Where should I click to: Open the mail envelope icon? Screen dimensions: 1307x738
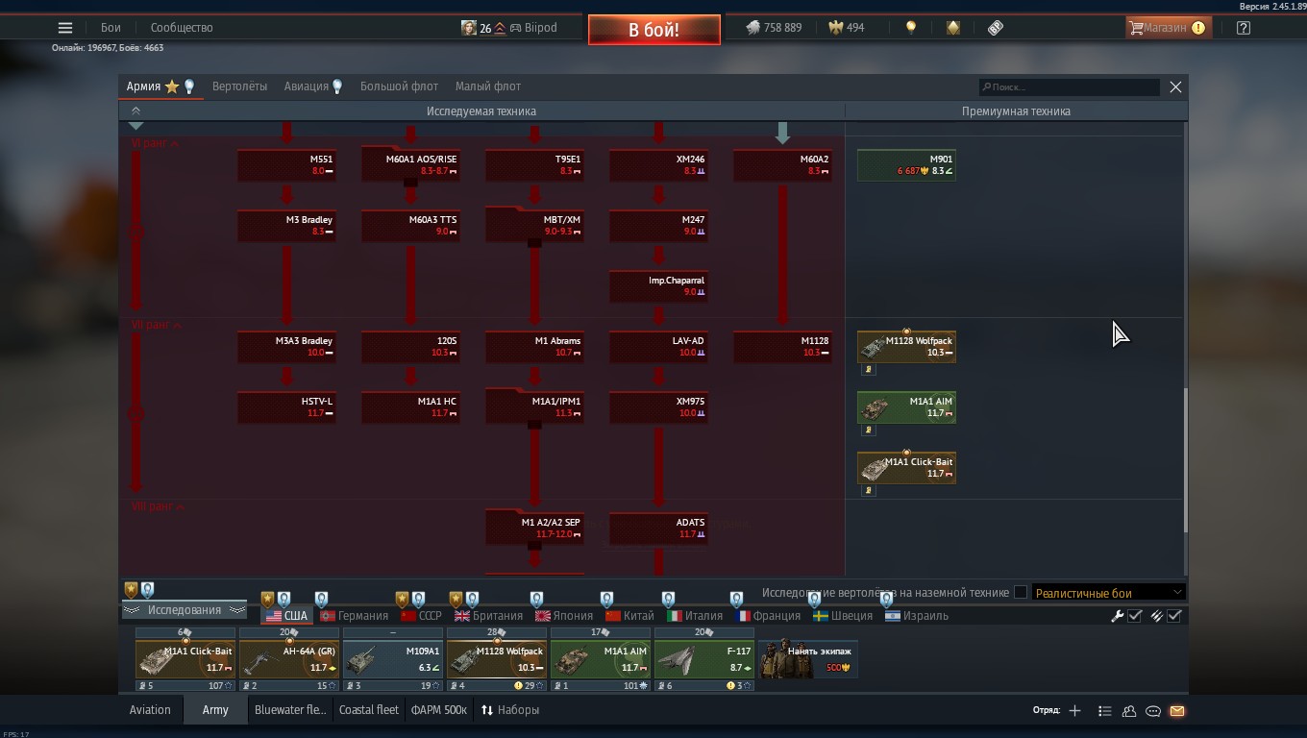(1177, 711)
